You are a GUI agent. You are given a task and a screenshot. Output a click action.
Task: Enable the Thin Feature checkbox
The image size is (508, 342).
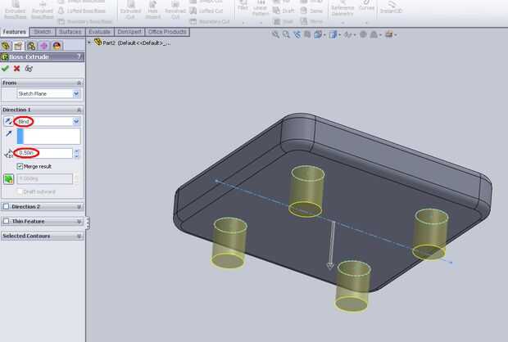6,221
